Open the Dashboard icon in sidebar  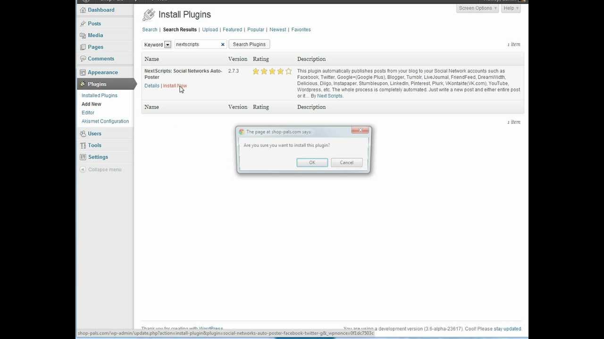point(83,10)
